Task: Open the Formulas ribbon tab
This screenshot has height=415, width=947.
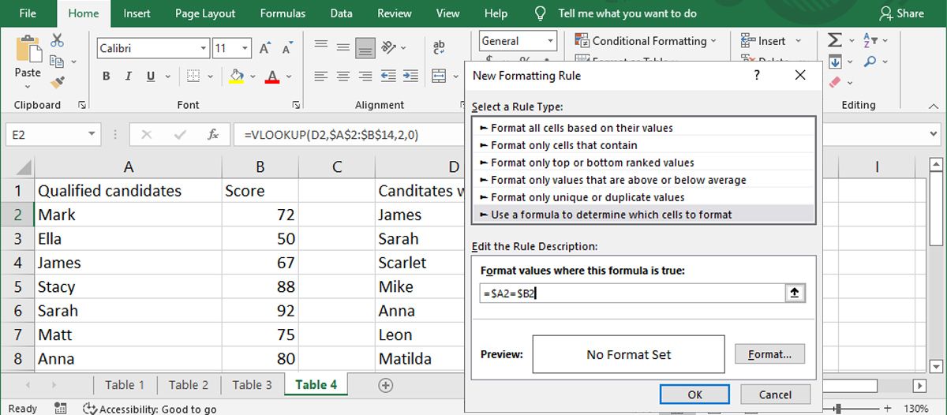Action: tap(283, 13)
